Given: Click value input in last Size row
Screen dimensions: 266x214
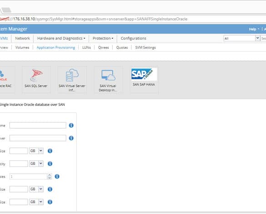Looking at the screenshot, I should 19,202.
